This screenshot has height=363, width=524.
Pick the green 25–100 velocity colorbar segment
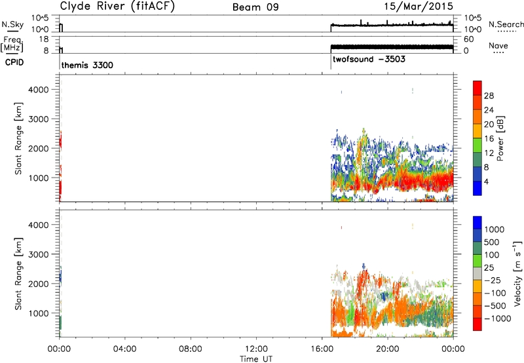[x=477, y=261]
